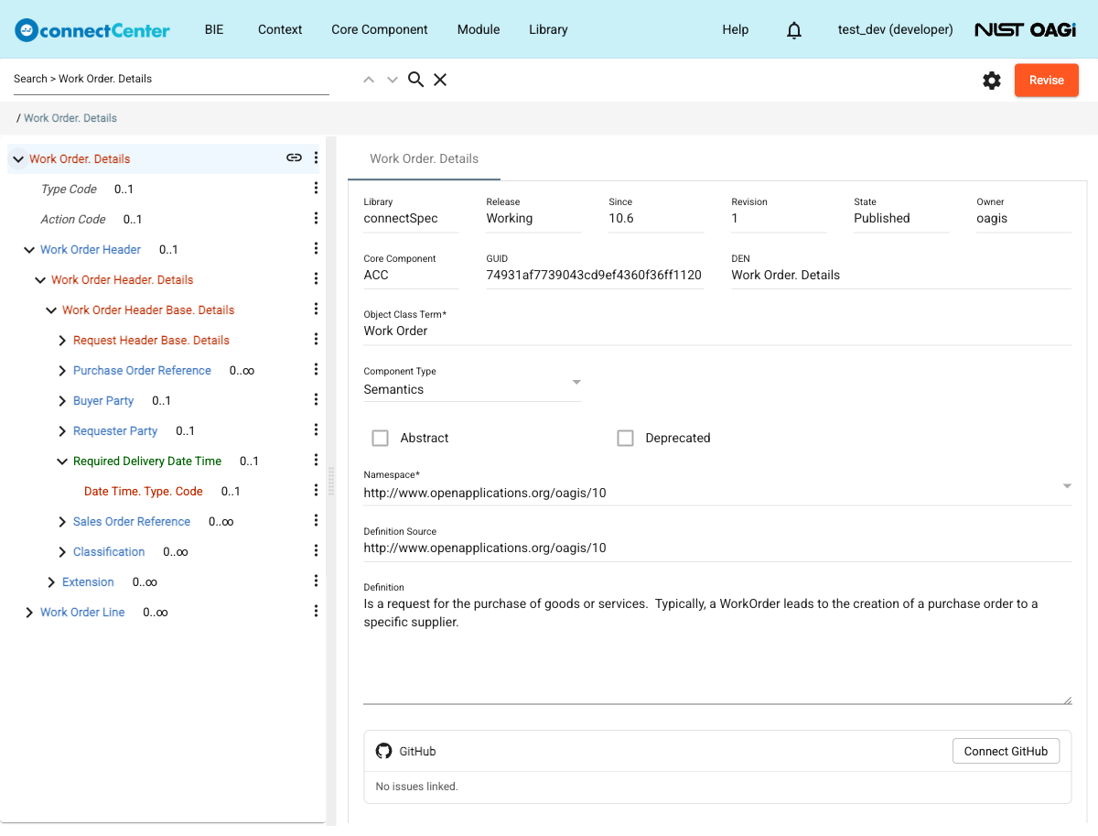Viewport: 1098px width, 836px height.
Task: Open three-dot menu for Type Code
Action: (x=316, y=188)
